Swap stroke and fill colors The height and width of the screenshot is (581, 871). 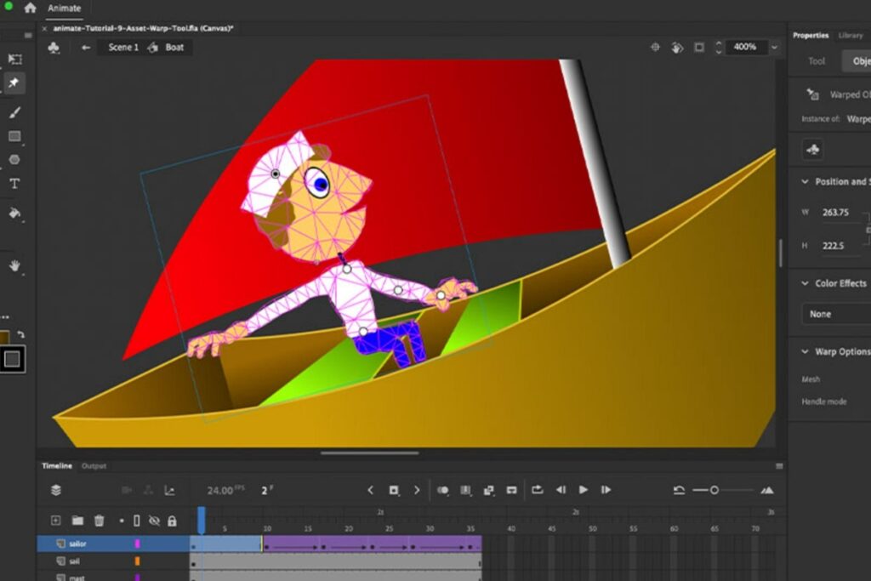(x=20, y=334)
